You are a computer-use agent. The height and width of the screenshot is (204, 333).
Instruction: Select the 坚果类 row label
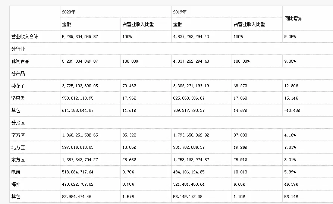point(18,98)
